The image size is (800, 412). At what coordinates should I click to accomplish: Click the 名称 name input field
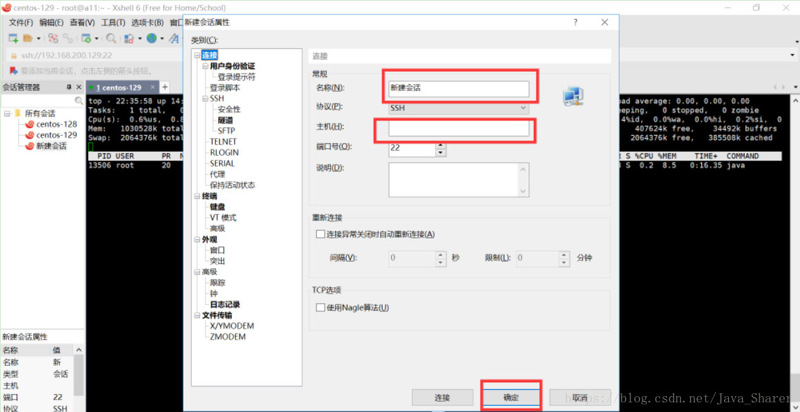point(458,88)
